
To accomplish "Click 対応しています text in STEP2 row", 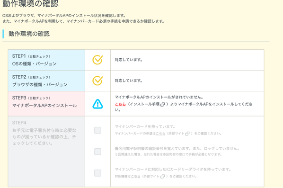I will pyautogui.click(x=129, y=81).
